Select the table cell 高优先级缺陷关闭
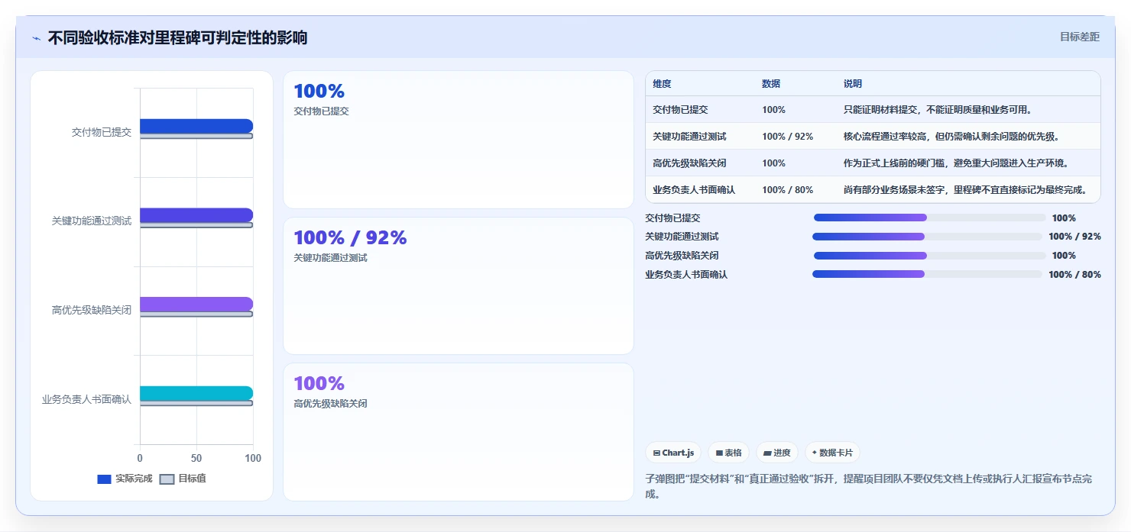 pos(689,163)
